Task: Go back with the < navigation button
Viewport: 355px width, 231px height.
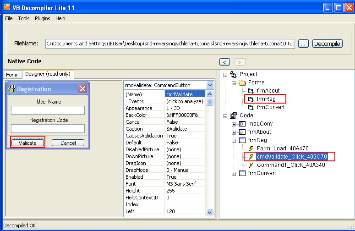Action: click(x=224, y=62)
